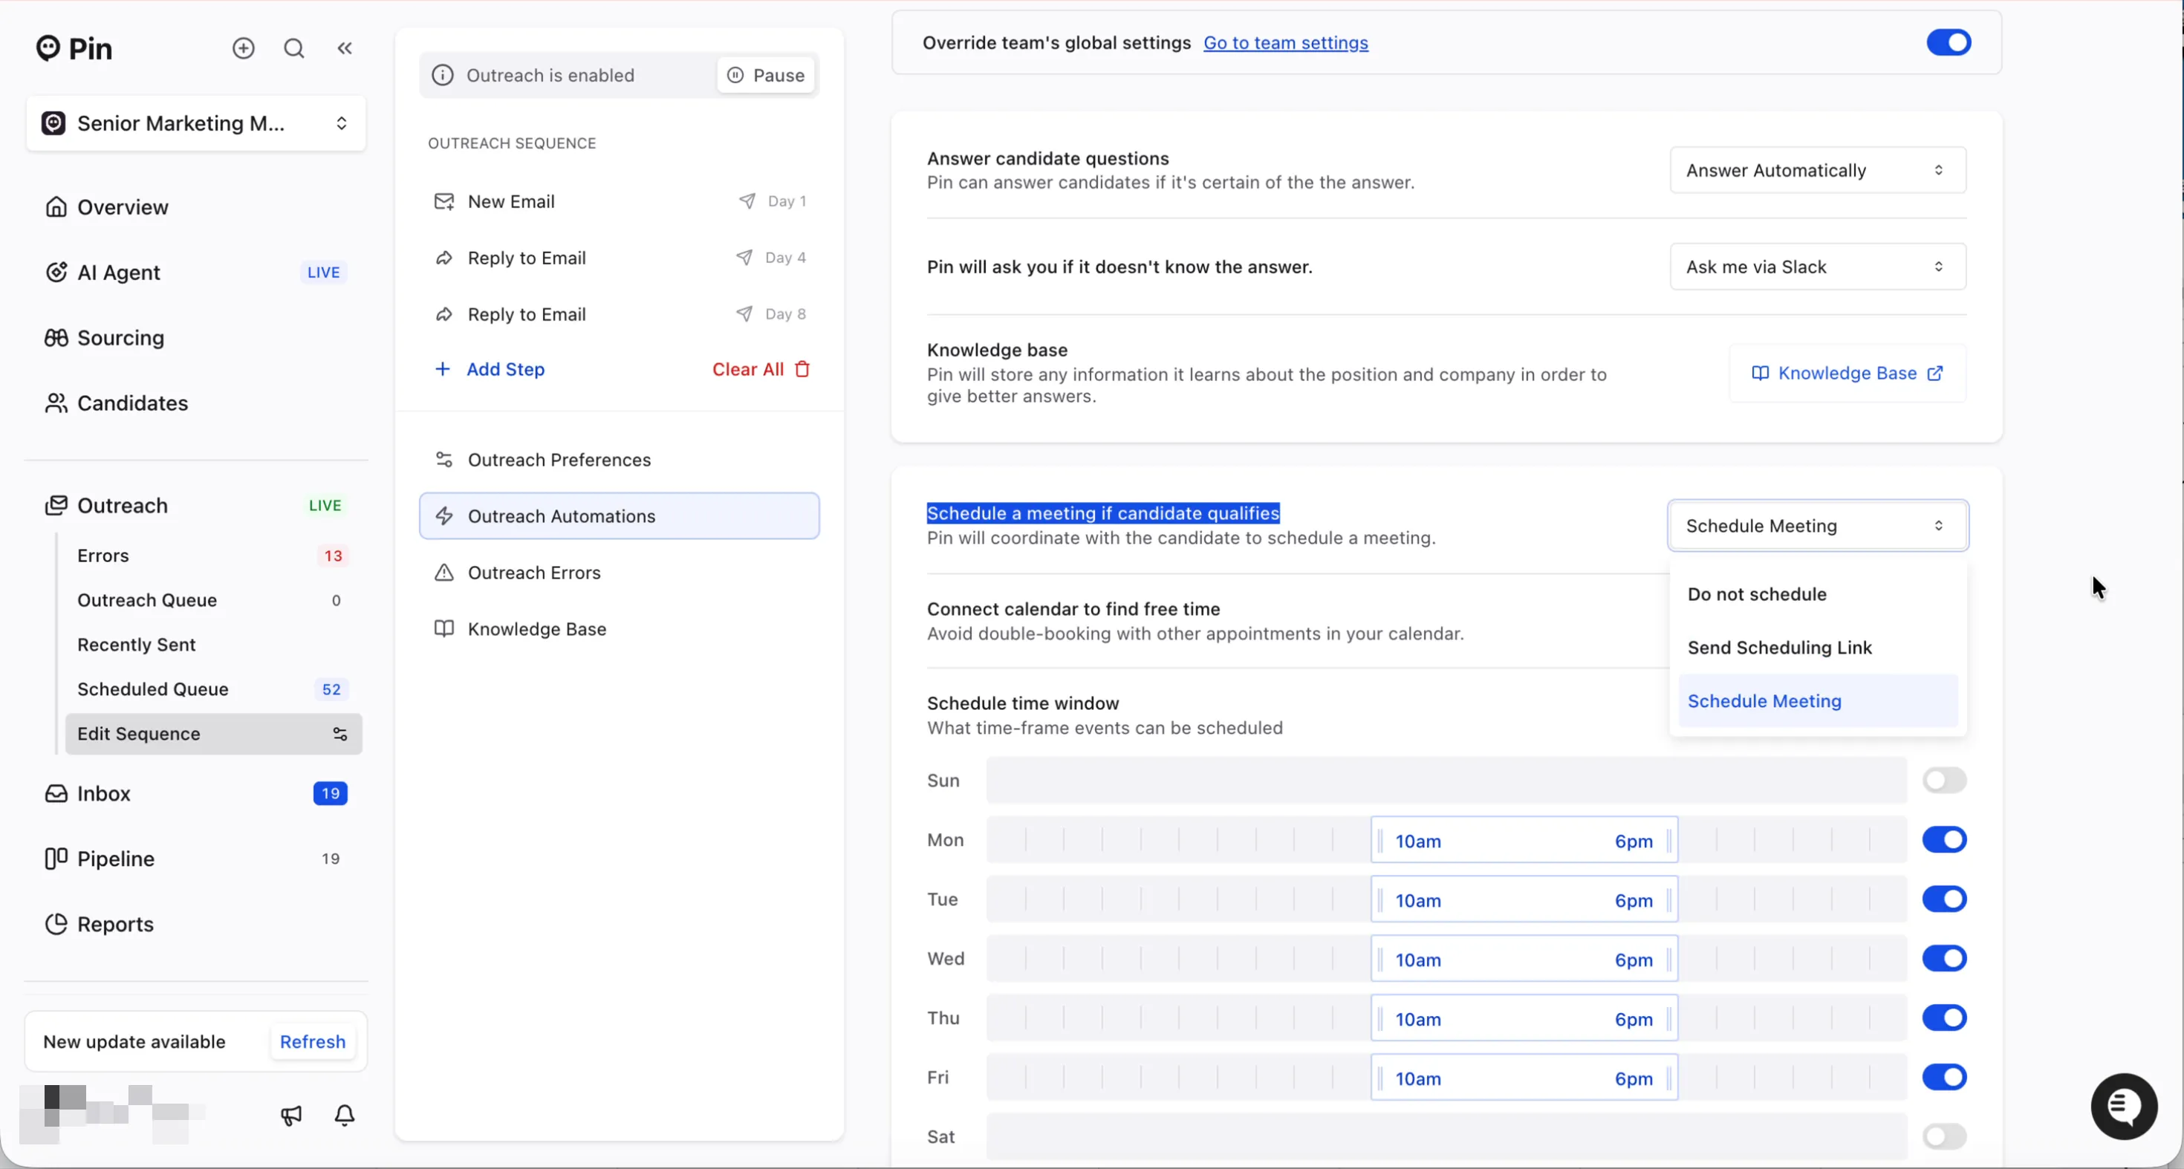Image resolution: width=2184 pixels, height=1169 pixels.
Task: Click the Edit Sequence settings sliders icon
Action: pos(340,734)
